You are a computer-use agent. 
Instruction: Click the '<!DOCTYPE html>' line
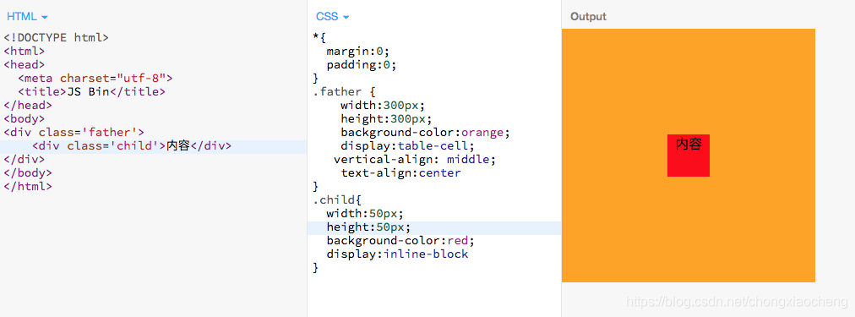[56, 38]
